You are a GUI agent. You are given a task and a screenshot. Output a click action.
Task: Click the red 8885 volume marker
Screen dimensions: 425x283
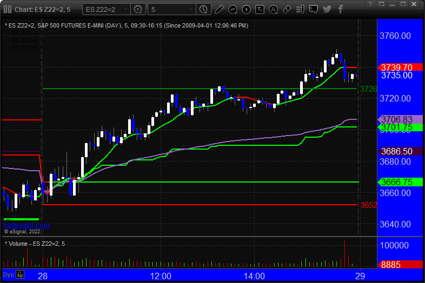tap(400, 265)
